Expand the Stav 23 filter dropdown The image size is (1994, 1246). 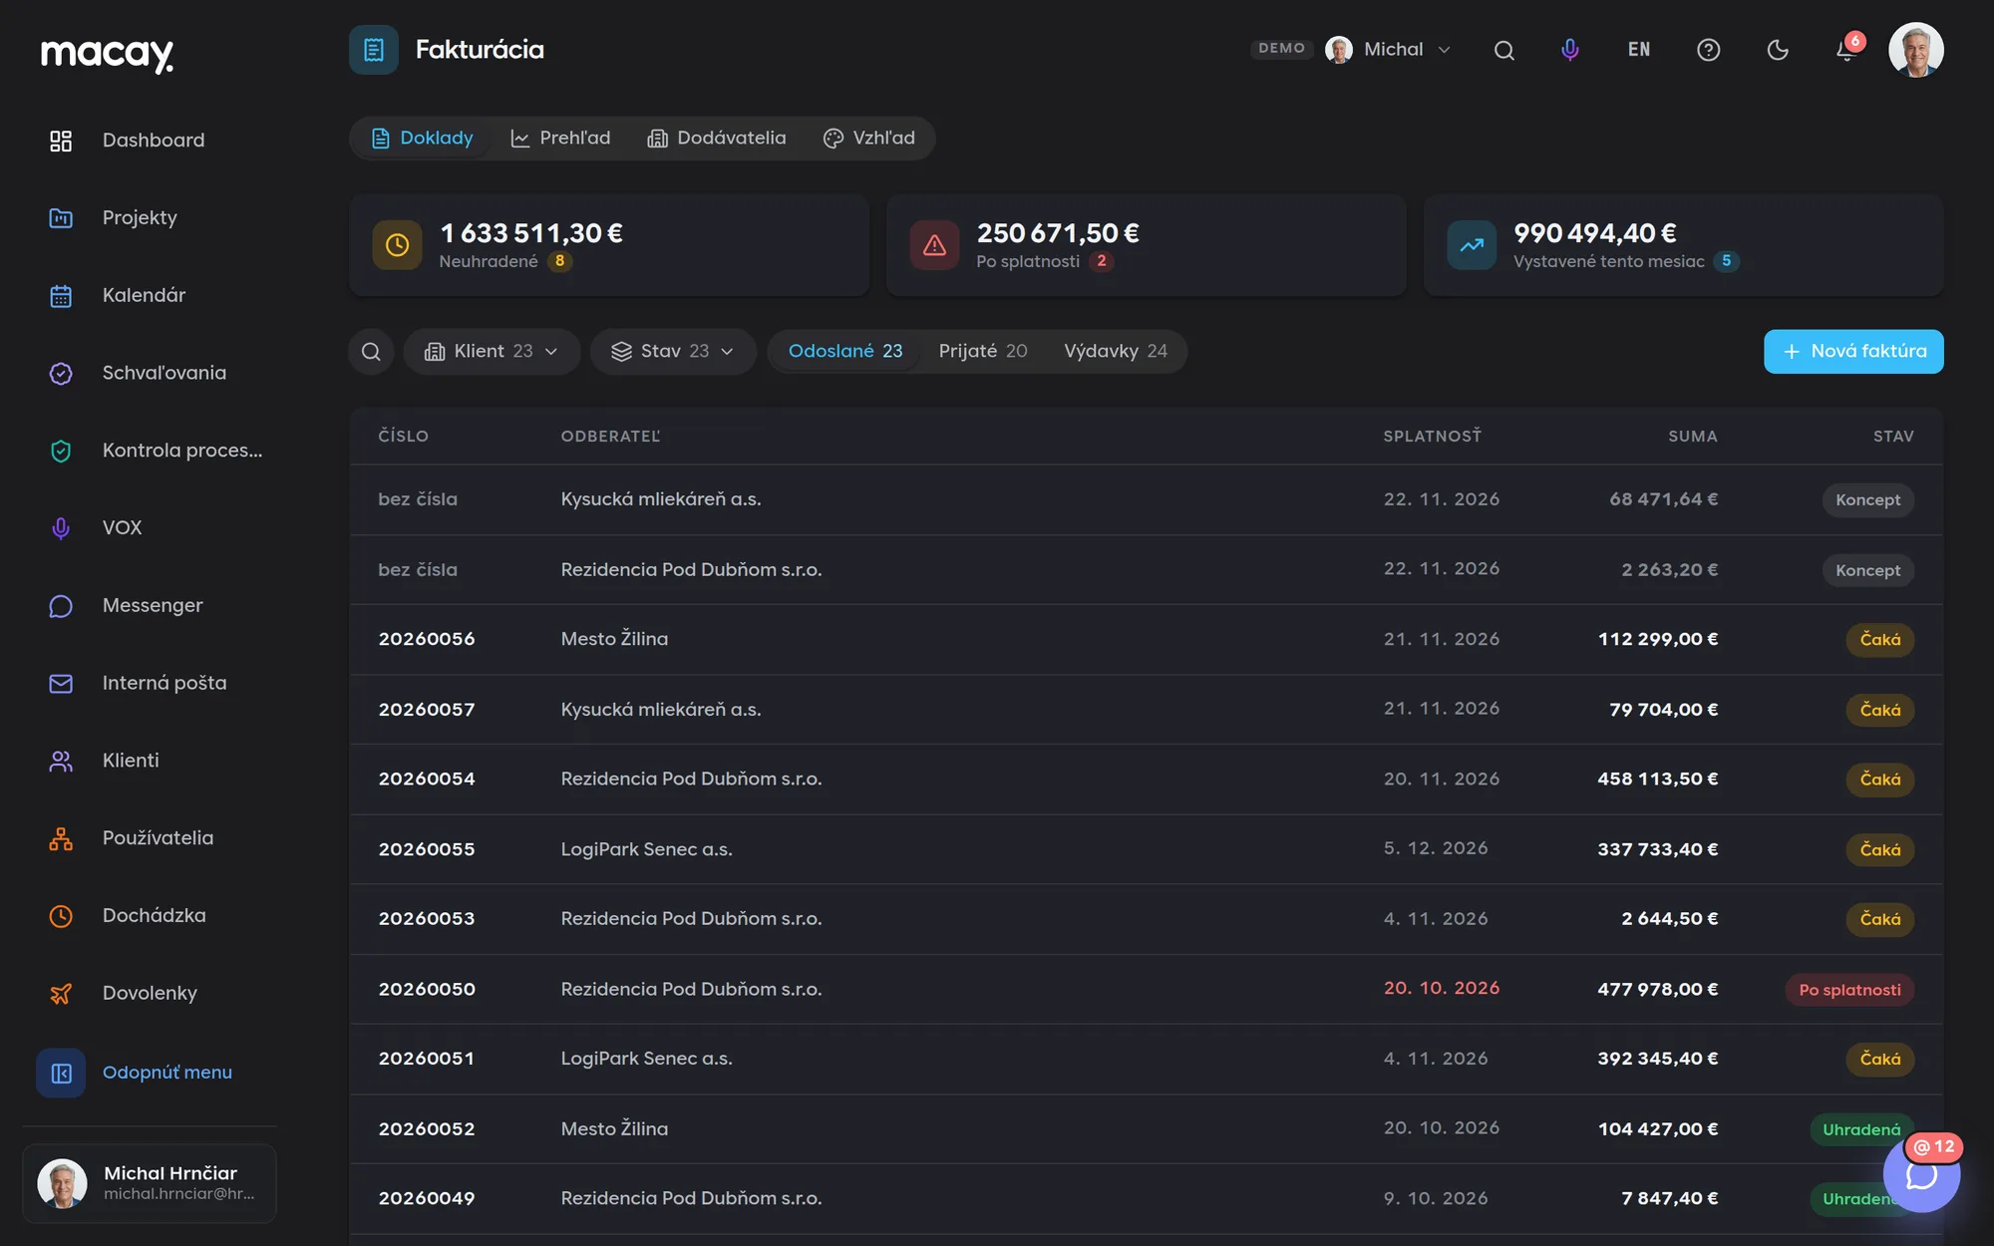click(673, 352)
